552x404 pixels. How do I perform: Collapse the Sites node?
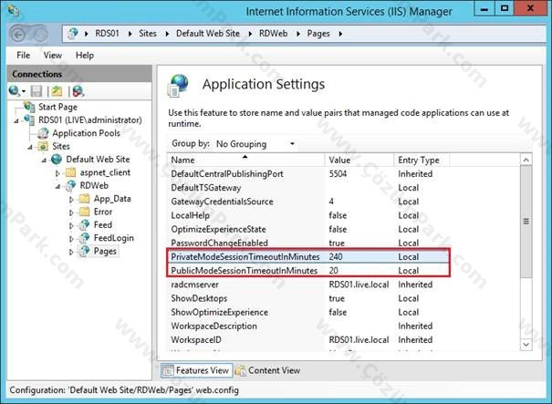30,147
